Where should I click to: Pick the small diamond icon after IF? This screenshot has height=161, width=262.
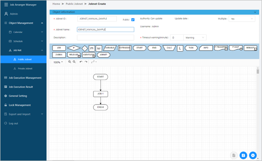[85, 49]
